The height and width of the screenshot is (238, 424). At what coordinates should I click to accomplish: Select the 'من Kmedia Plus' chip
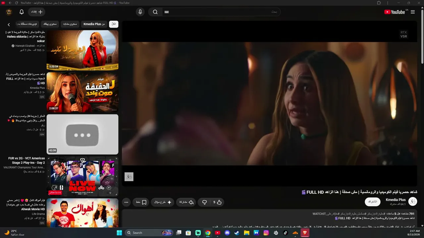(94, 24)
